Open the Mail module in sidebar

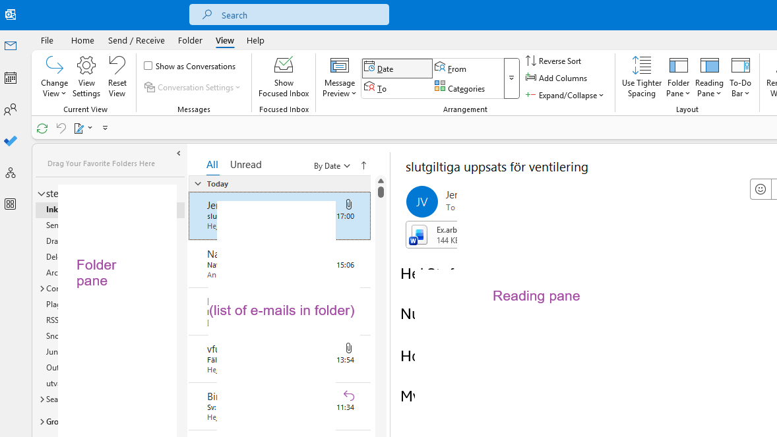pyautogui.click(x=11, y=46)
